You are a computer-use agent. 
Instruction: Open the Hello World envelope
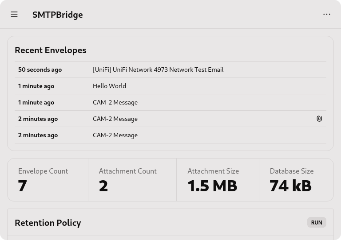pos(109,86)
